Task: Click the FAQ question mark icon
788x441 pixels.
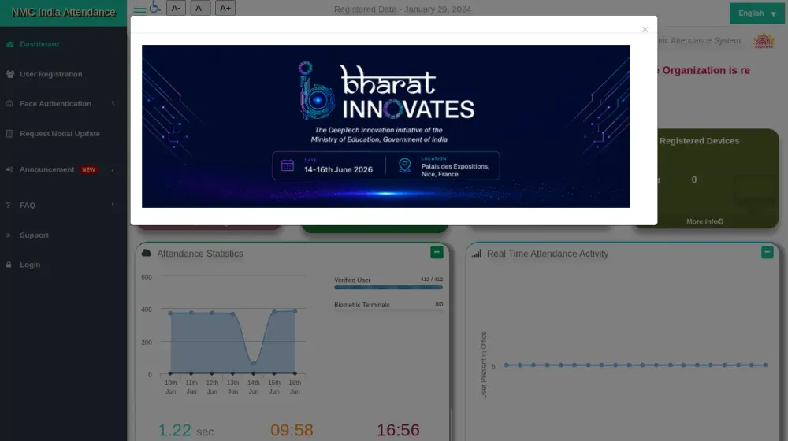Action: 8,205
